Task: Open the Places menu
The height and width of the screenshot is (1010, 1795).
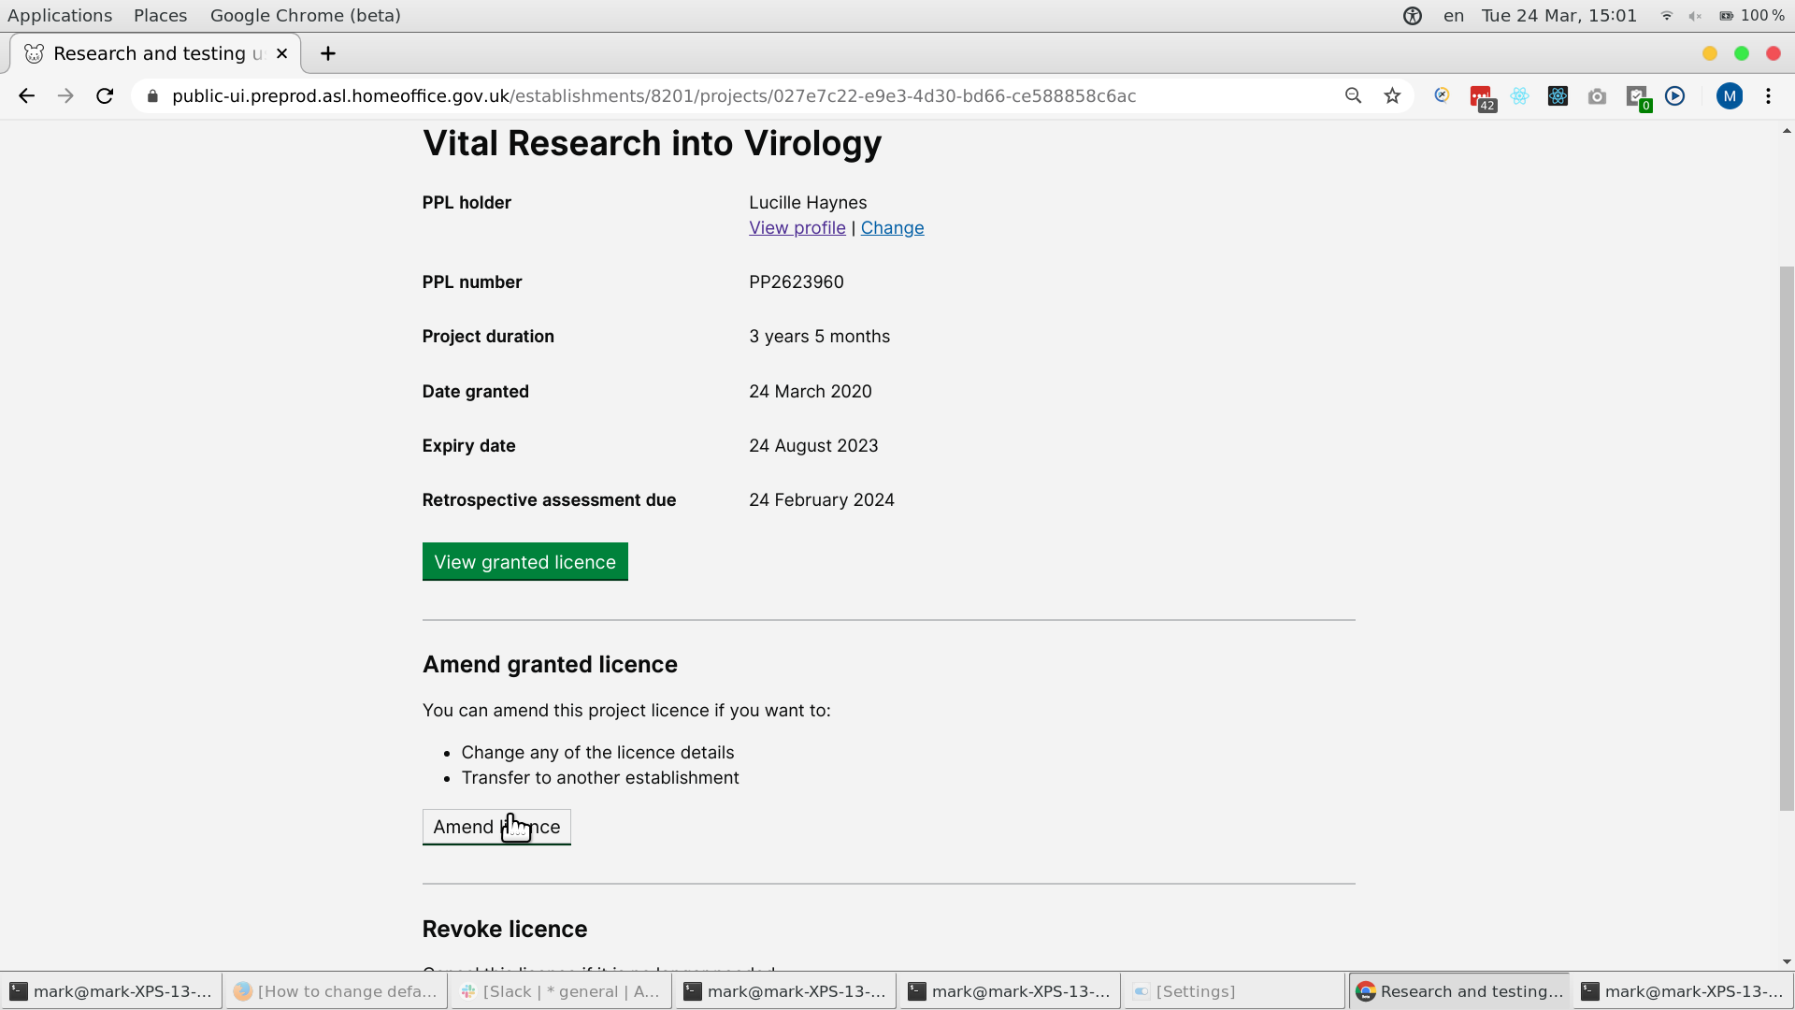Action: coord(160,16)
